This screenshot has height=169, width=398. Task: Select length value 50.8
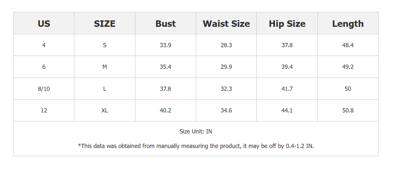348,111
